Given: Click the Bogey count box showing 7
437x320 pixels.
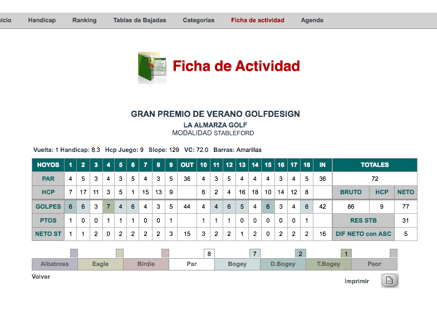Looking at the screenshot, I should pos(255,253).
